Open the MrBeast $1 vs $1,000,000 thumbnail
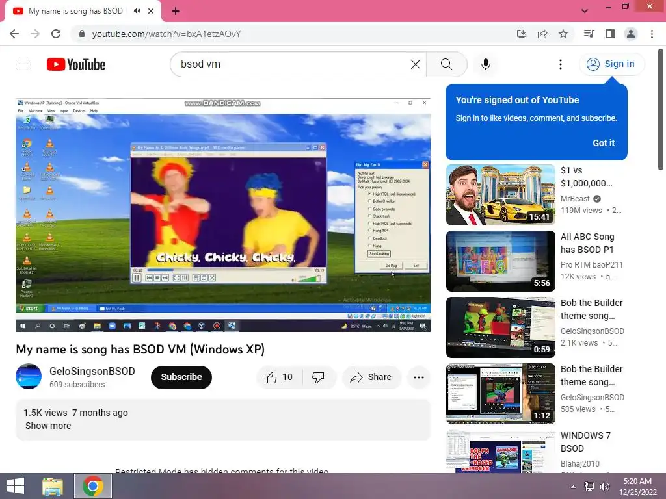666x499 pixels. [500, 195]
